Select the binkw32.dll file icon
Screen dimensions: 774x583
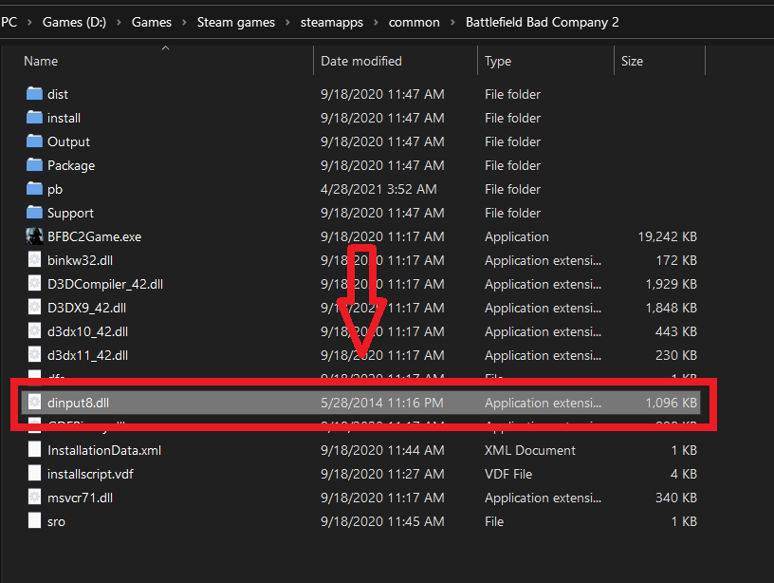point(34,260)
